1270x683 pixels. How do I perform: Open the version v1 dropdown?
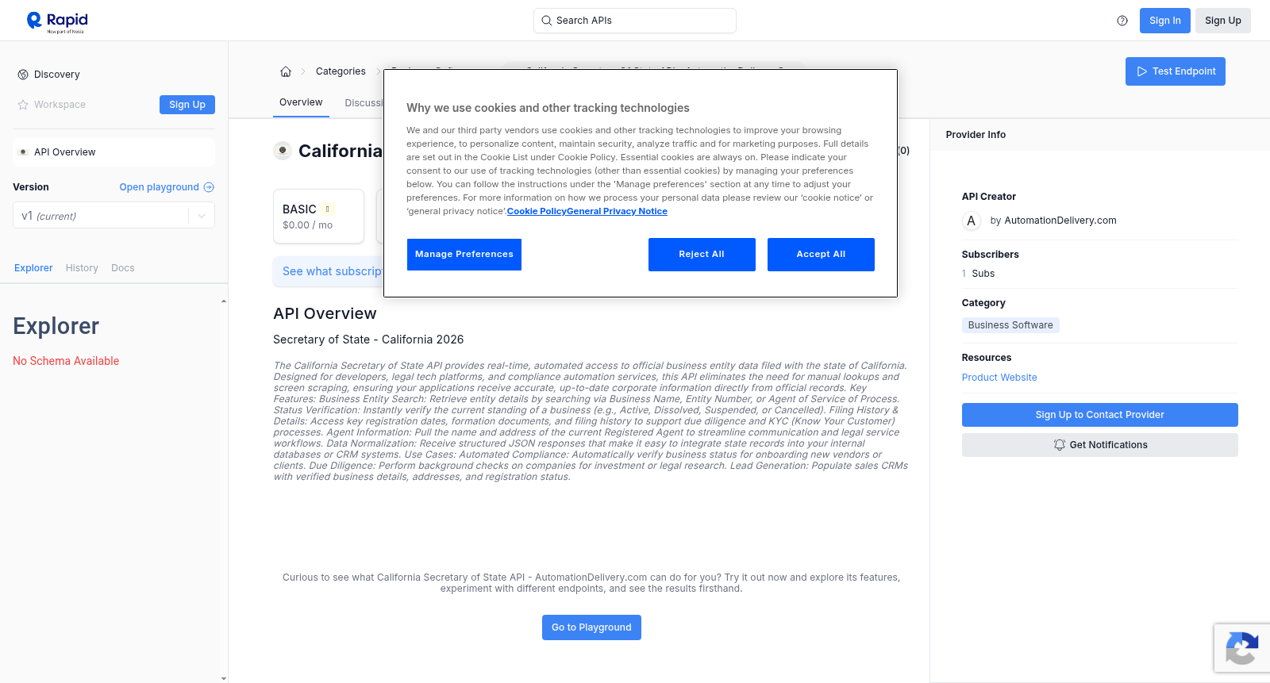point(114,216)
